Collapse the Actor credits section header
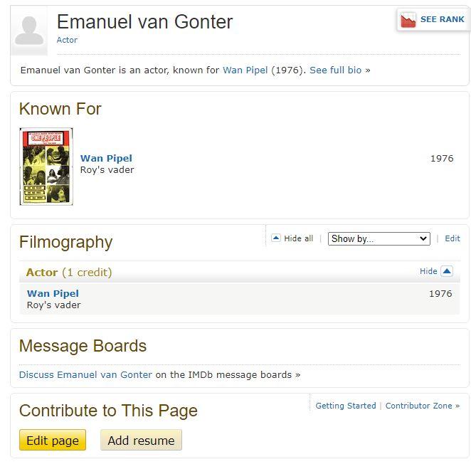This screenshot has height=474, width=471. pyautogui.click(x=69, y=272)
